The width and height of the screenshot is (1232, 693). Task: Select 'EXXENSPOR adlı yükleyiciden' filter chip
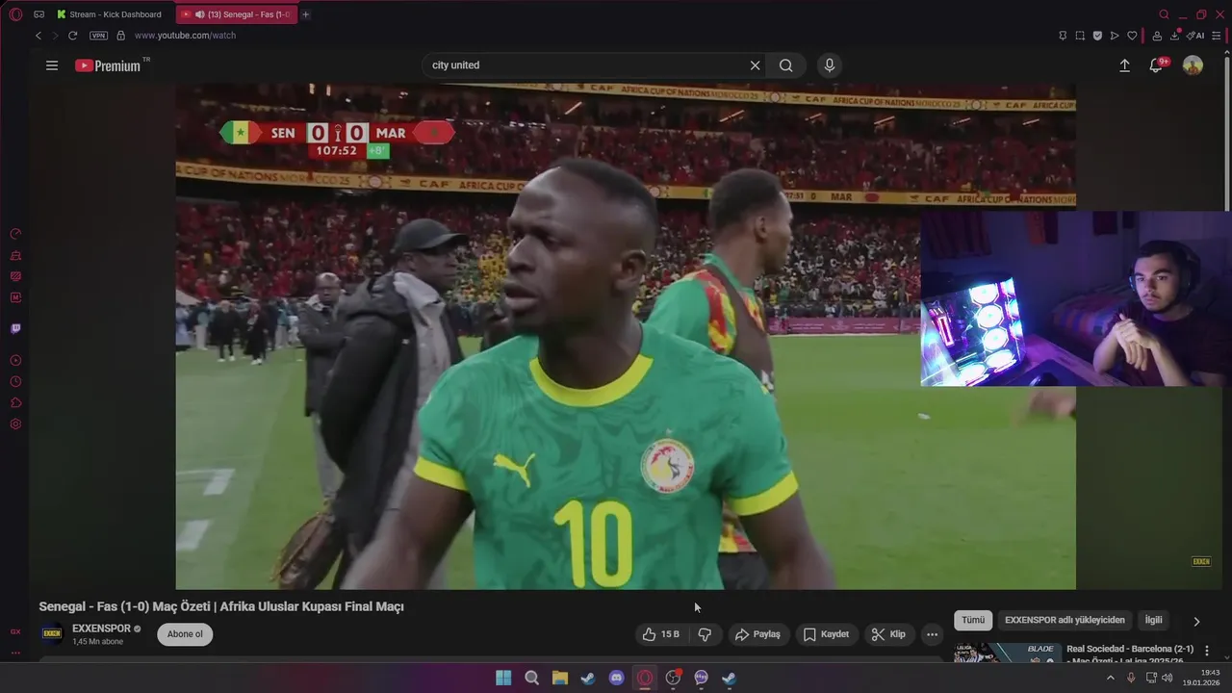1065,620
